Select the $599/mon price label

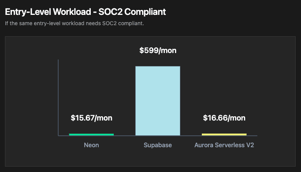click(x=158, y=50)
